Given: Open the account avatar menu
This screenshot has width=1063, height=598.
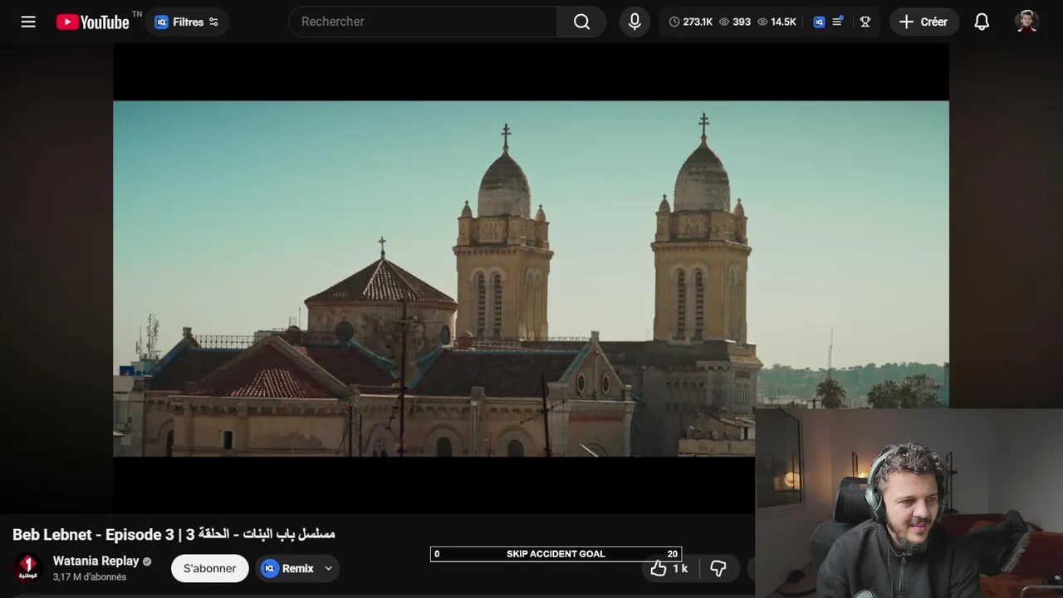Looking at the screenshot, I should point(1026,22).
